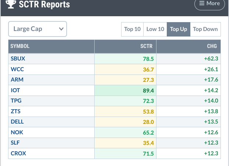Screen dimensions: 229x166
Task: Click the change value +14.2
Action: (211, 90)
